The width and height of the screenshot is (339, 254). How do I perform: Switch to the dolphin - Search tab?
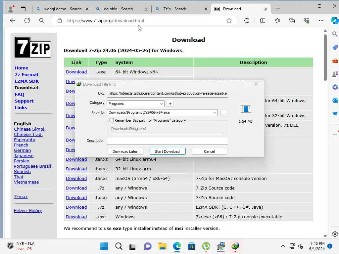click(118, 9)
